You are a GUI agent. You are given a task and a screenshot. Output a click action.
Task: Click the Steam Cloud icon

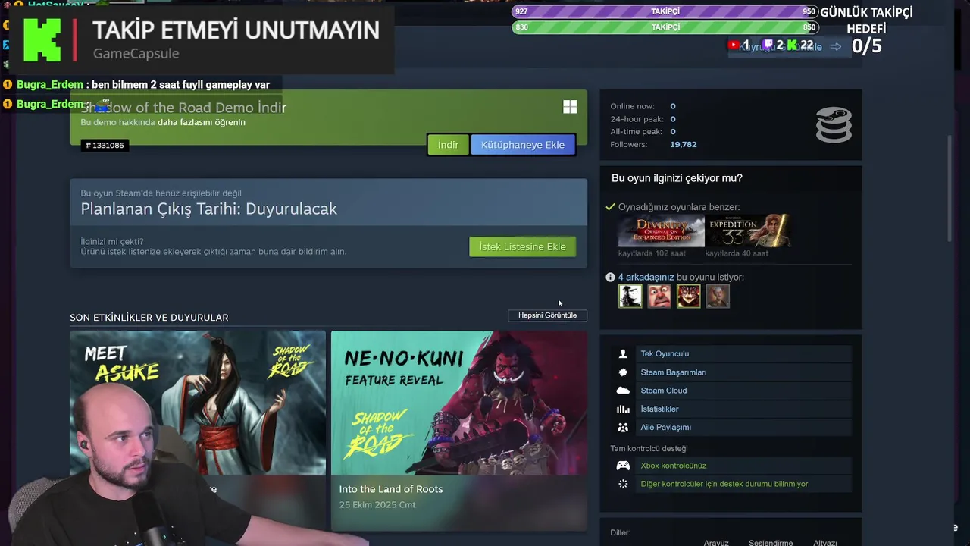623,391
